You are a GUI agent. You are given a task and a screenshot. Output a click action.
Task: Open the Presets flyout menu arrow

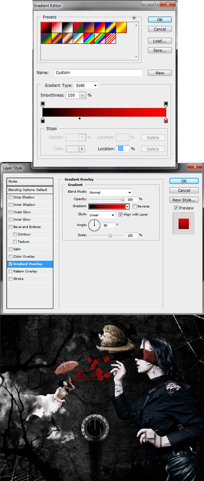134,17
